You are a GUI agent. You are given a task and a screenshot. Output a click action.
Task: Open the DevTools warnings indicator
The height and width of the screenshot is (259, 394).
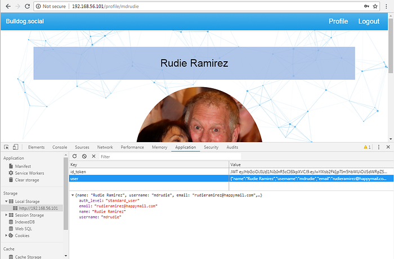pyautogui.click(x=367, y=147)
